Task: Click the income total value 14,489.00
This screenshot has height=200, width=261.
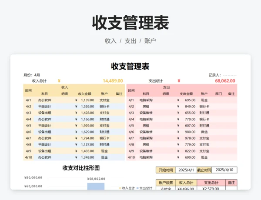Action: click(113, 81)
